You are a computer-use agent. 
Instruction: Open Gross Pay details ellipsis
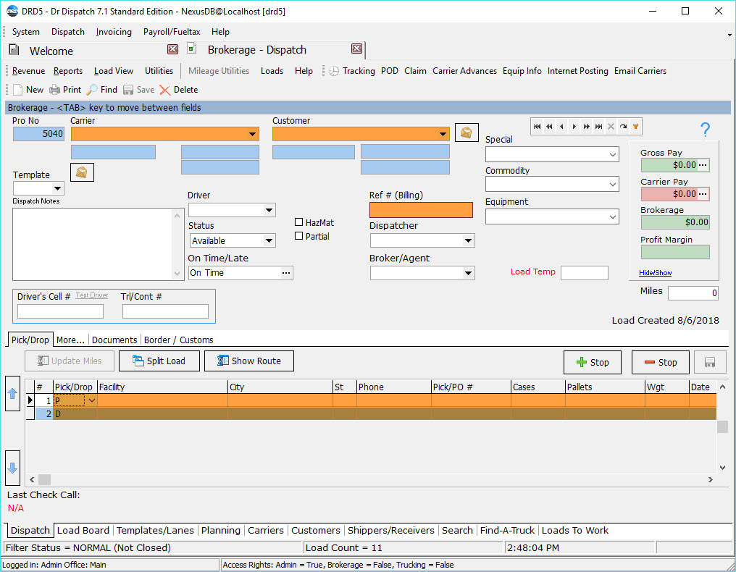(703, 165)
